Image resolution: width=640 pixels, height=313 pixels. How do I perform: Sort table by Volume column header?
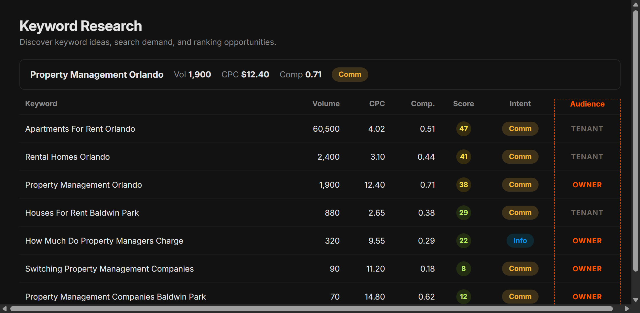coord(326,104)
